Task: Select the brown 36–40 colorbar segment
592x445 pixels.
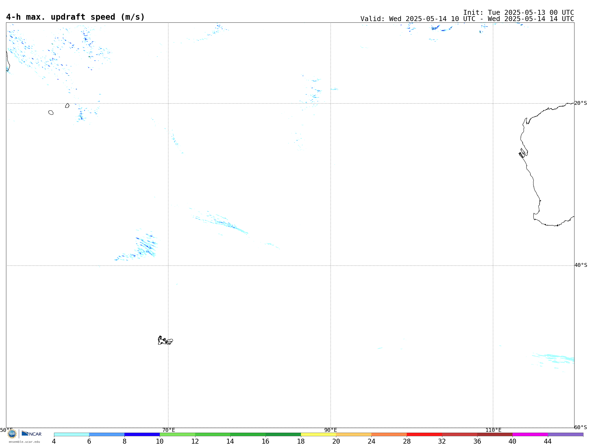Action: coord(495,434)
